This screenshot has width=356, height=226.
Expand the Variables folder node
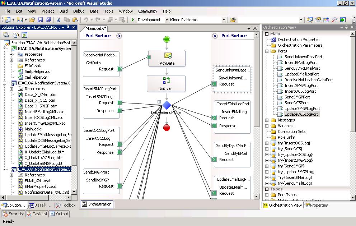click(x=267, y=126)
